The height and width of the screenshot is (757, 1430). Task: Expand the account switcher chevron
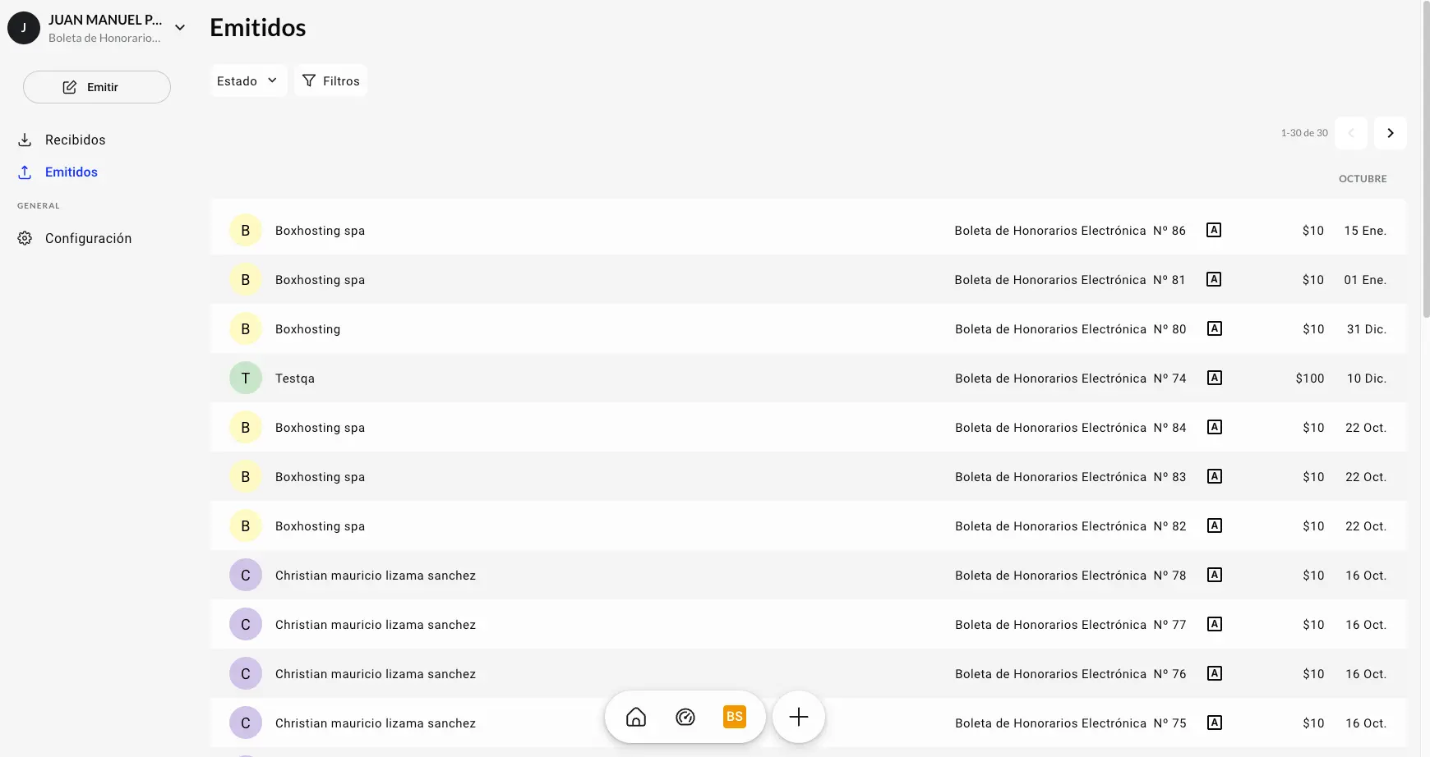click(180, 28)
